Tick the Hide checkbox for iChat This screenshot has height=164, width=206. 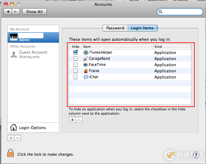tap(75, 77)
